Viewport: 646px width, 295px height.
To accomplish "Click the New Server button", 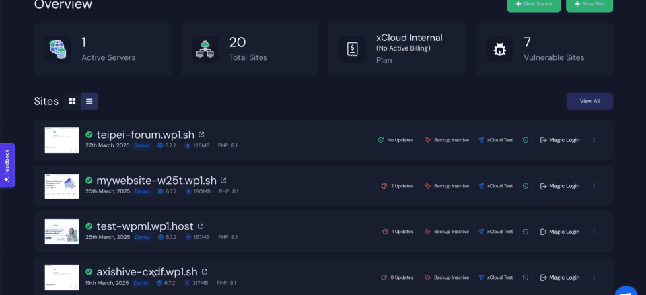I will (534, 5).
